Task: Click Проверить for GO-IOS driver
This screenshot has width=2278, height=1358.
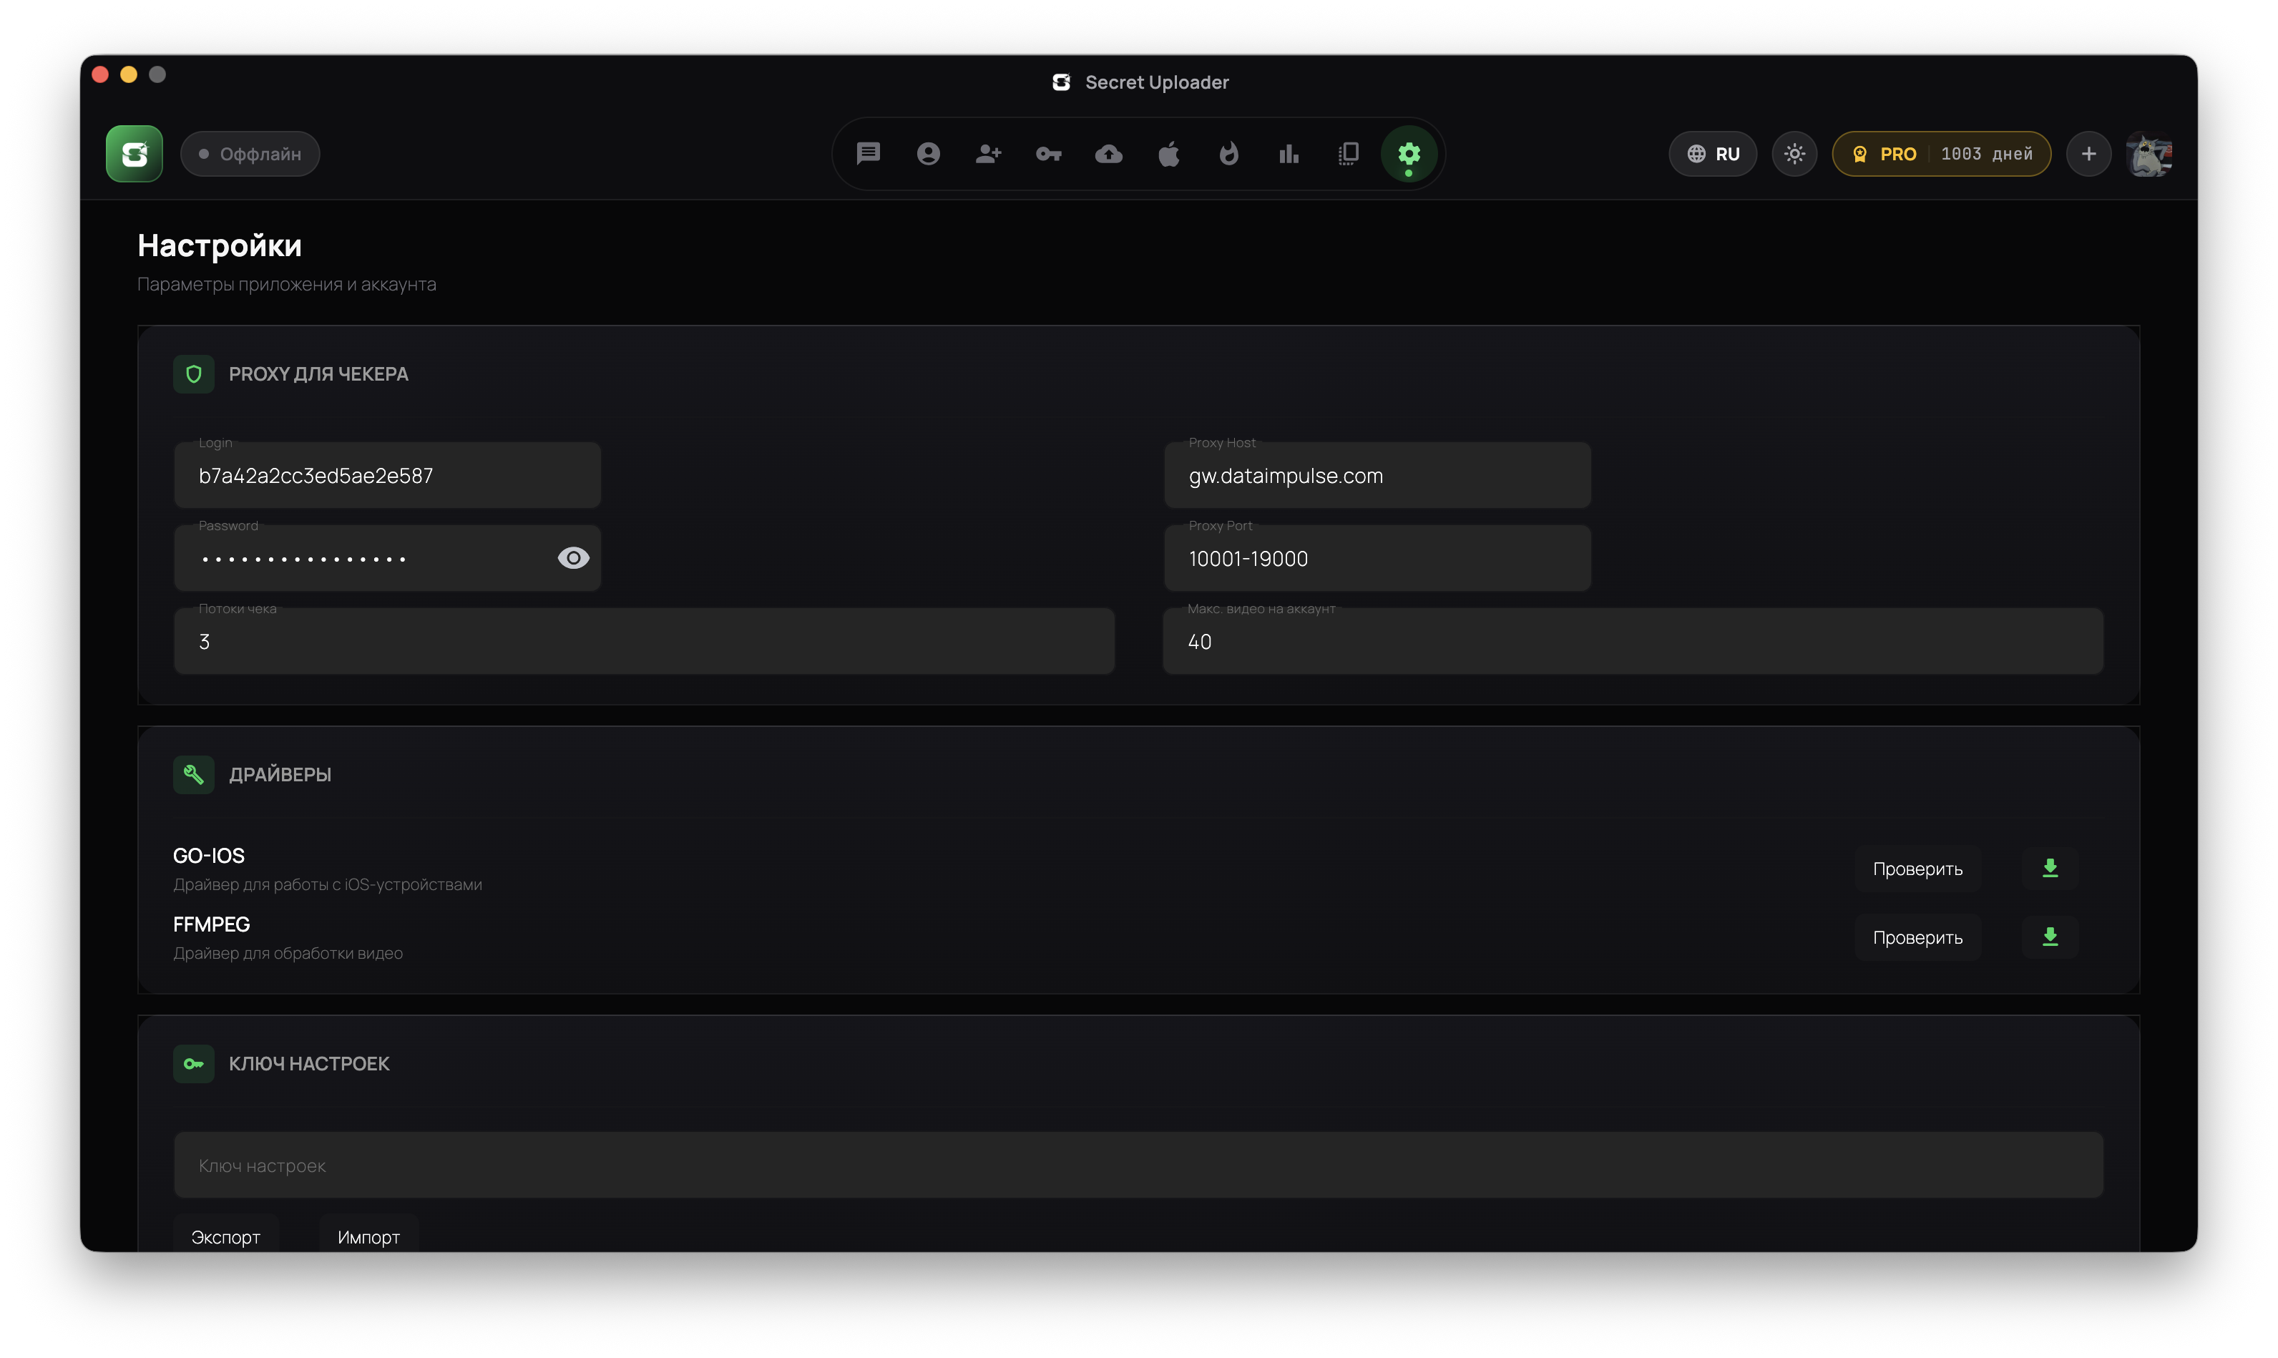Action: tap(1917, 869)
